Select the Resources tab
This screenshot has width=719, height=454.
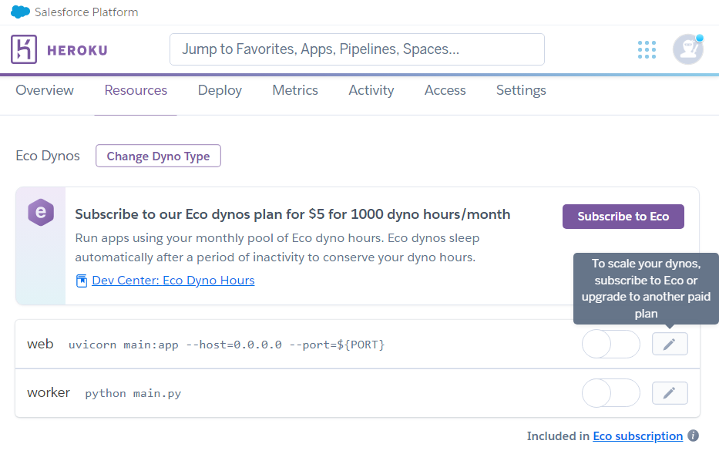(136, 90)
